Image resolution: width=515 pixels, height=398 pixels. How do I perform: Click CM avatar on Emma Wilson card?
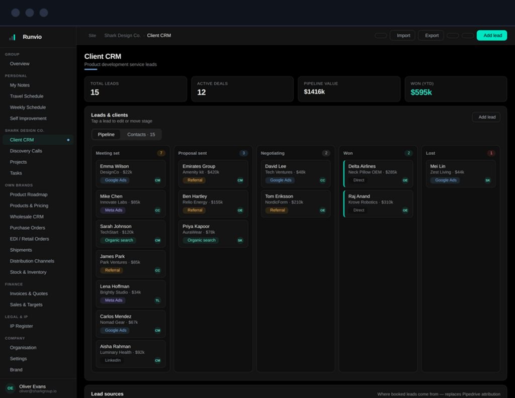pyautogui.click(x=157, y=180)
